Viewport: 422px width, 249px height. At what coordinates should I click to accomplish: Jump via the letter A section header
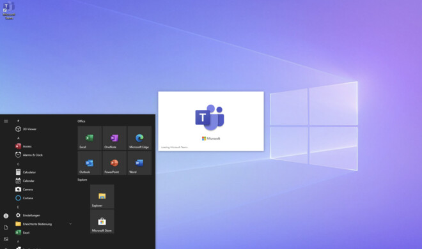pos(19,138)
